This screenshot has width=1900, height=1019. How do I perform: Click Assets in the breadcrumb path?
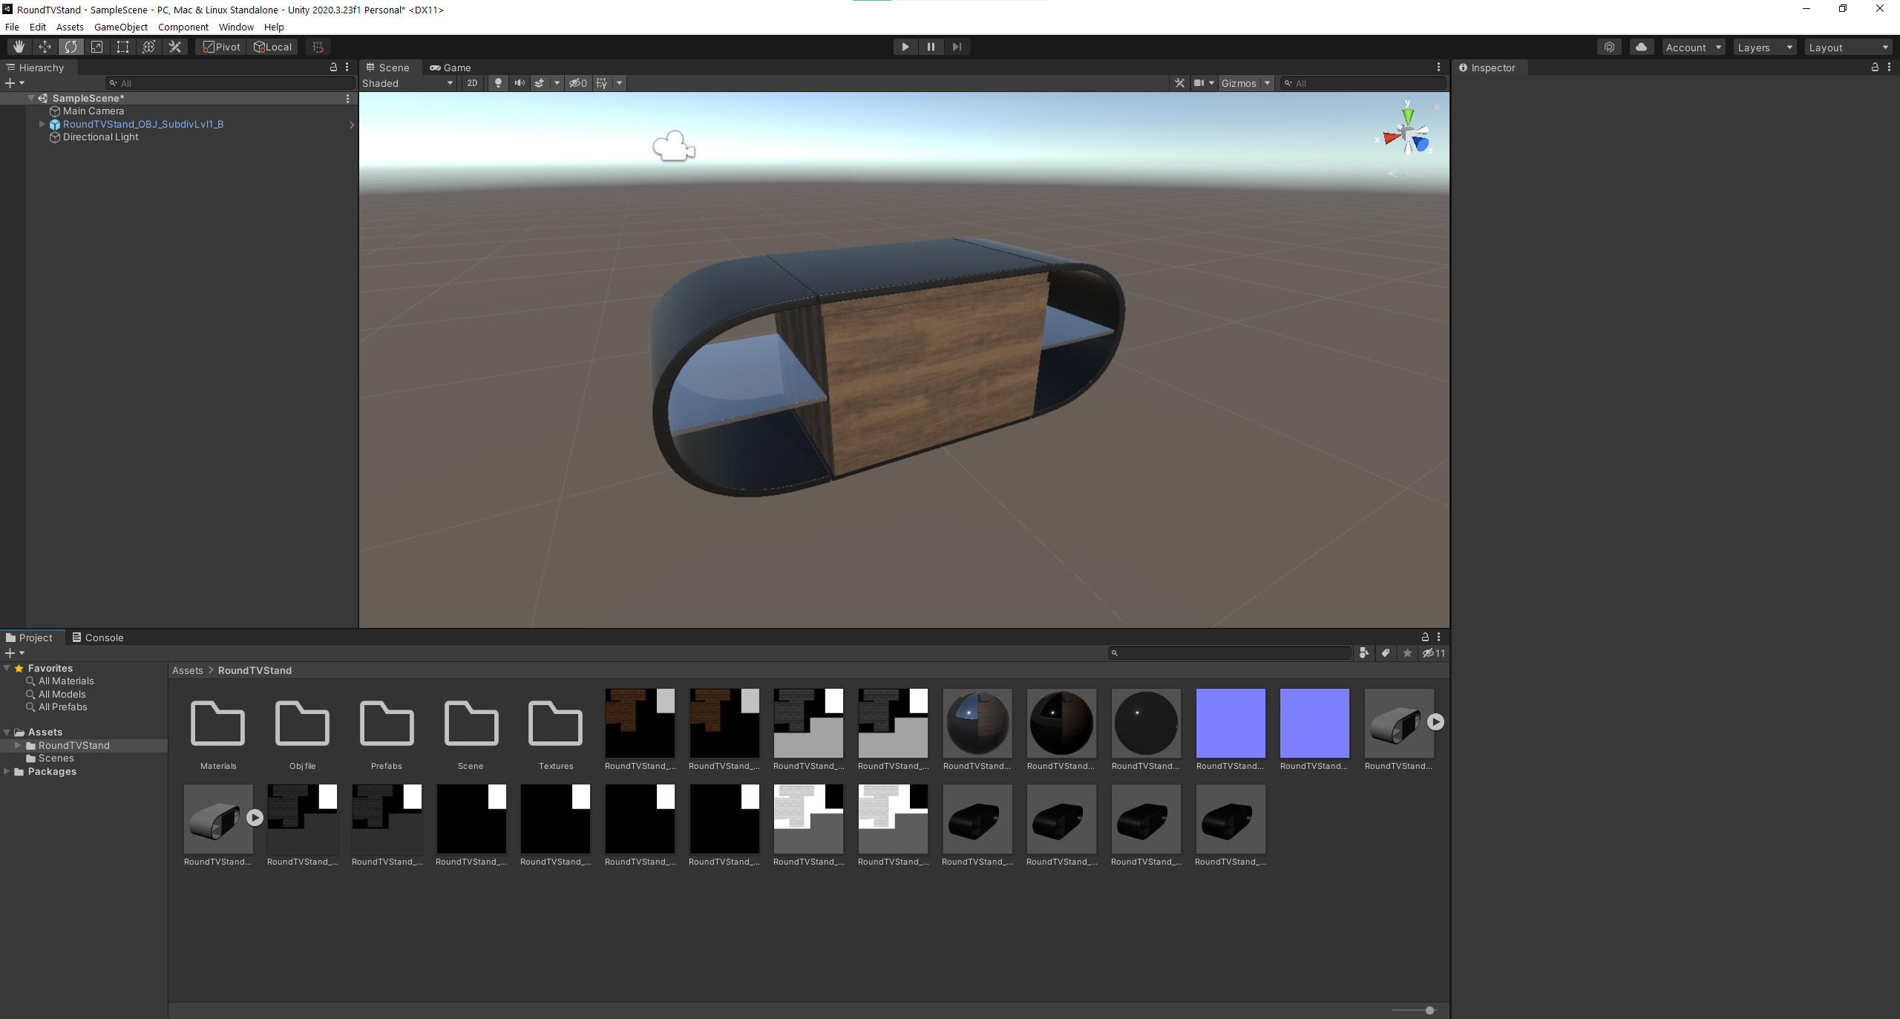(x=187, y=670)
